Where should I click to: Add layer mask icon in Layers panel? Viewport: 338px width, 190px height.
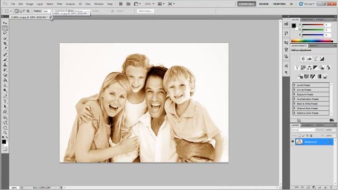[308, 187]
